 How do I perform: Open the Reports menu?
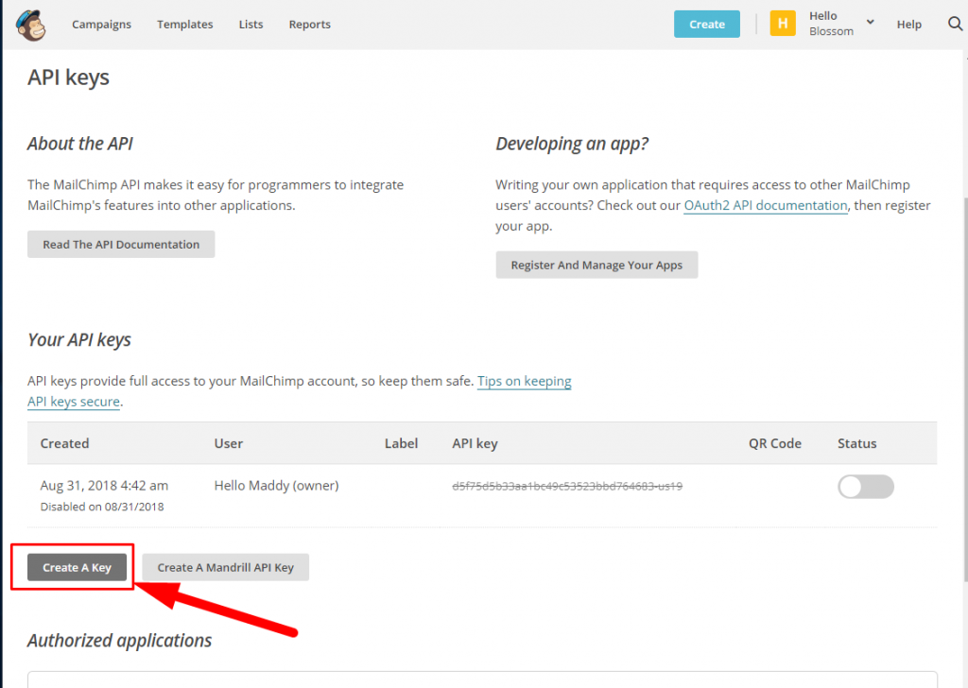309,25
